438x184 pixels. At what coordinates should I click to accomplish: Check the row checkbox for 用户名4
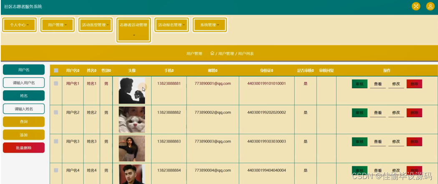coord(56,170)
